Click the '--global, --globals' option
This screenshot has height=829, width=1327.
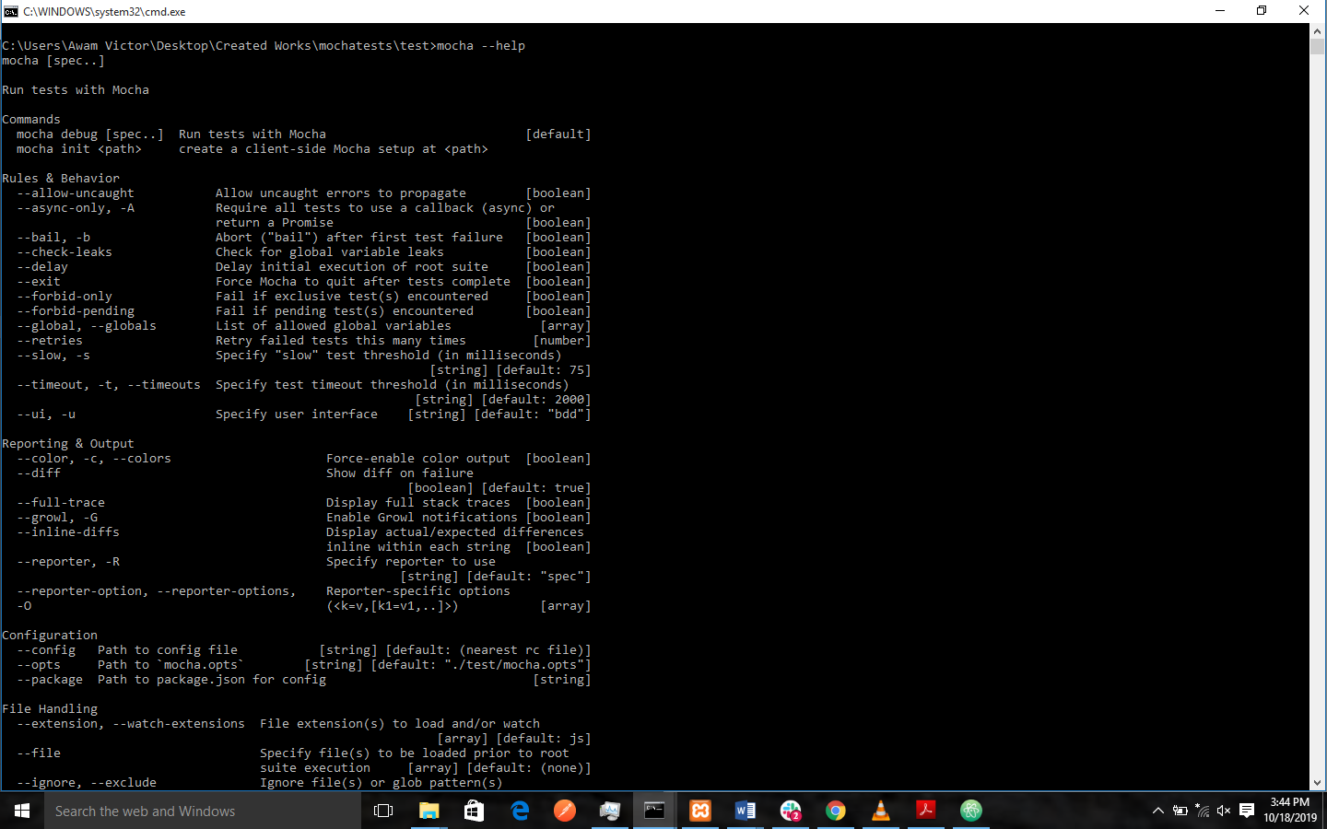pos(87,326)
